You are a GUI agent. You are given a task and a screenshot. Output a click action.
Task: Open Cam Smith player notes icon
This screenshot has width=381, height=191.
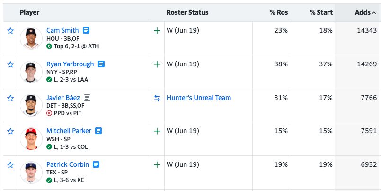click(86, 30)
